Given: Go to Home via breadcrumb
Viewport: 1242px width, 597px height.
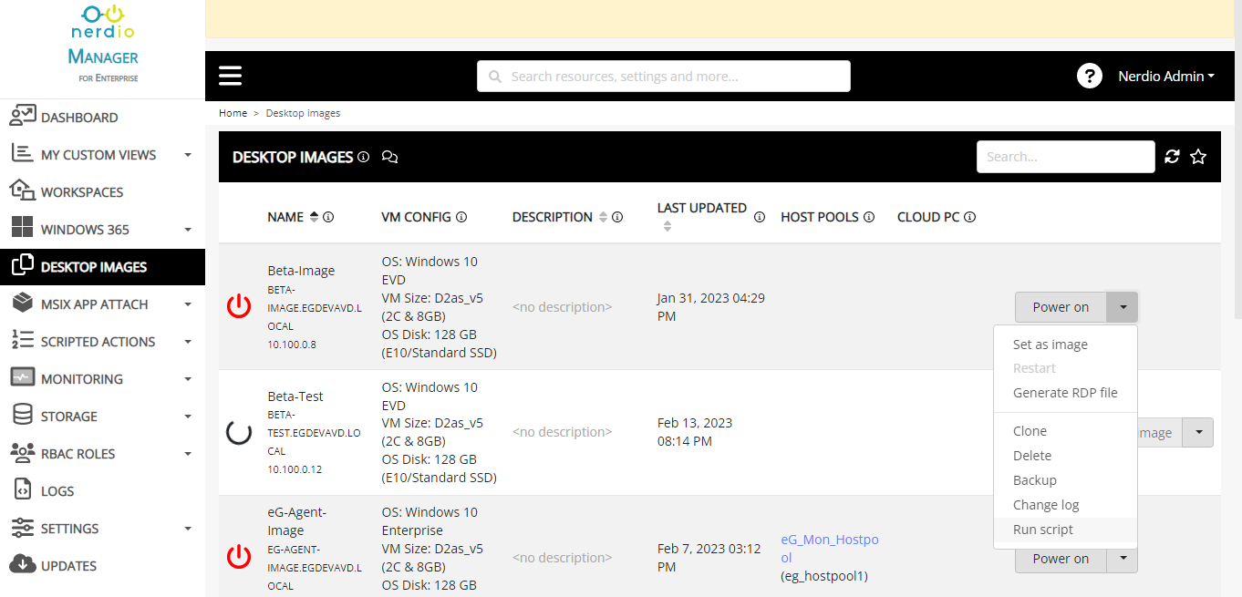Looking at the screenshot, I should click(x=233, y=113).
